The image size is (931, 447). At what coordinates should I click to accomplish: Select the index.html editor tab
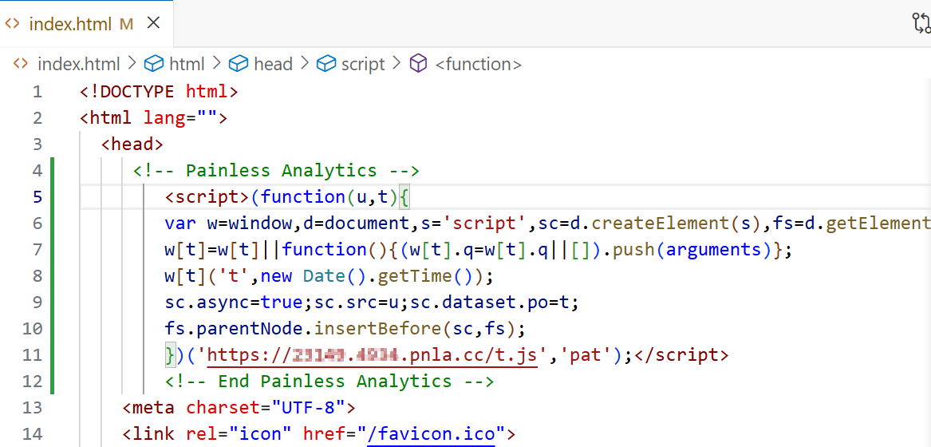pyautogui.click(x=87, y=24)
